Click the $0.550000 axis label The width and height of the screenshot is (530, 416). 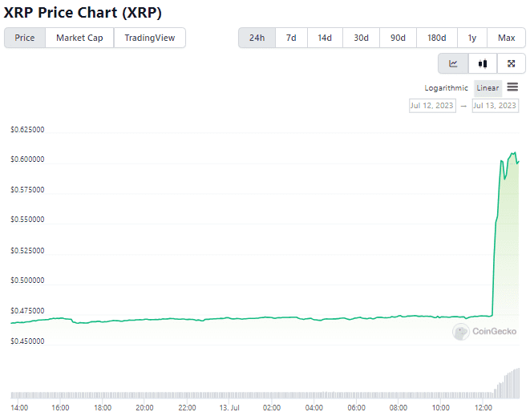click(x=27, y=220)
